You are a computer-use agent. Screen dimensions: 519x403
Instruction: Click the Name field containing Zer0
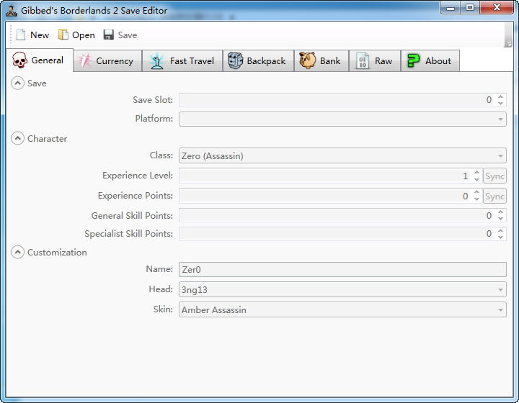[x=342, y=270]
